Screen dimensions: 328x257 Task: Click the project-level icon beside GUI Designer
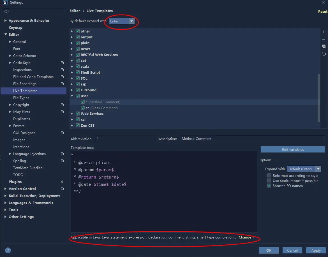62,133
